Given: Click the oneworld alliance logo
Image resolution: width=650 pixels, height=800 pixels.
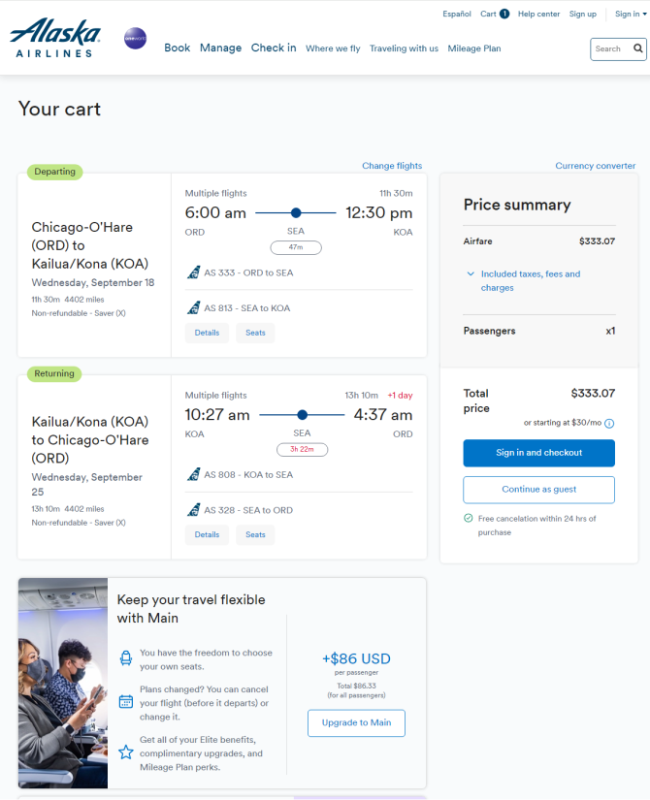Looking at the screenshot, I should 135,39.
